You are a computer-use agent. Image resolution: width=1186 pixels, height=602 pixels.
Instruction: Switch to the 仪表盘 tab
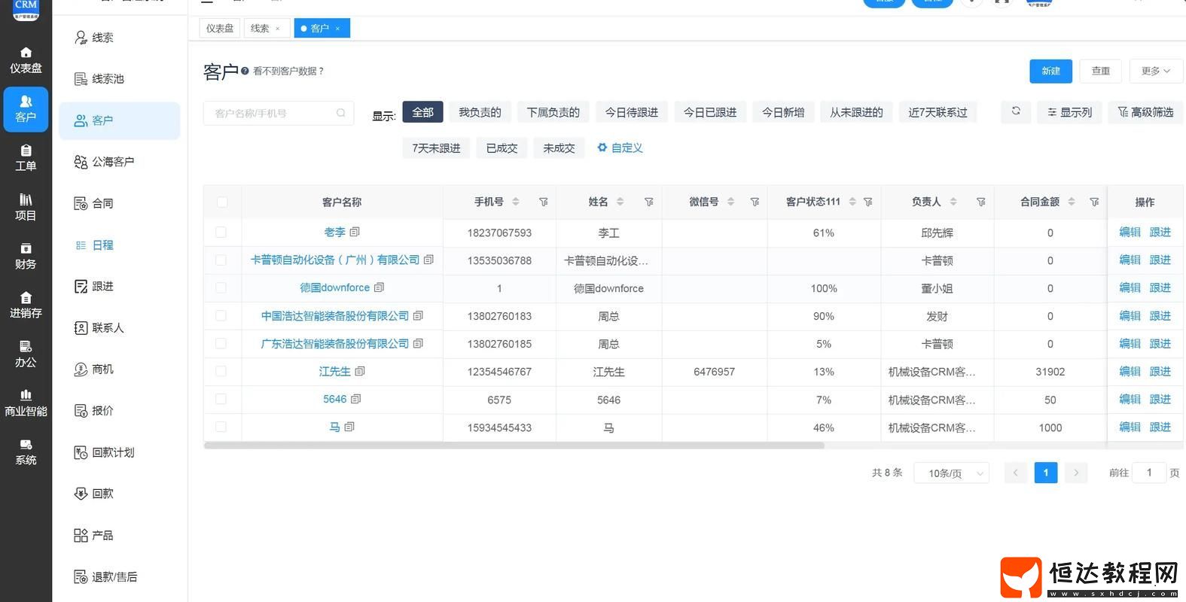[220, 29]
